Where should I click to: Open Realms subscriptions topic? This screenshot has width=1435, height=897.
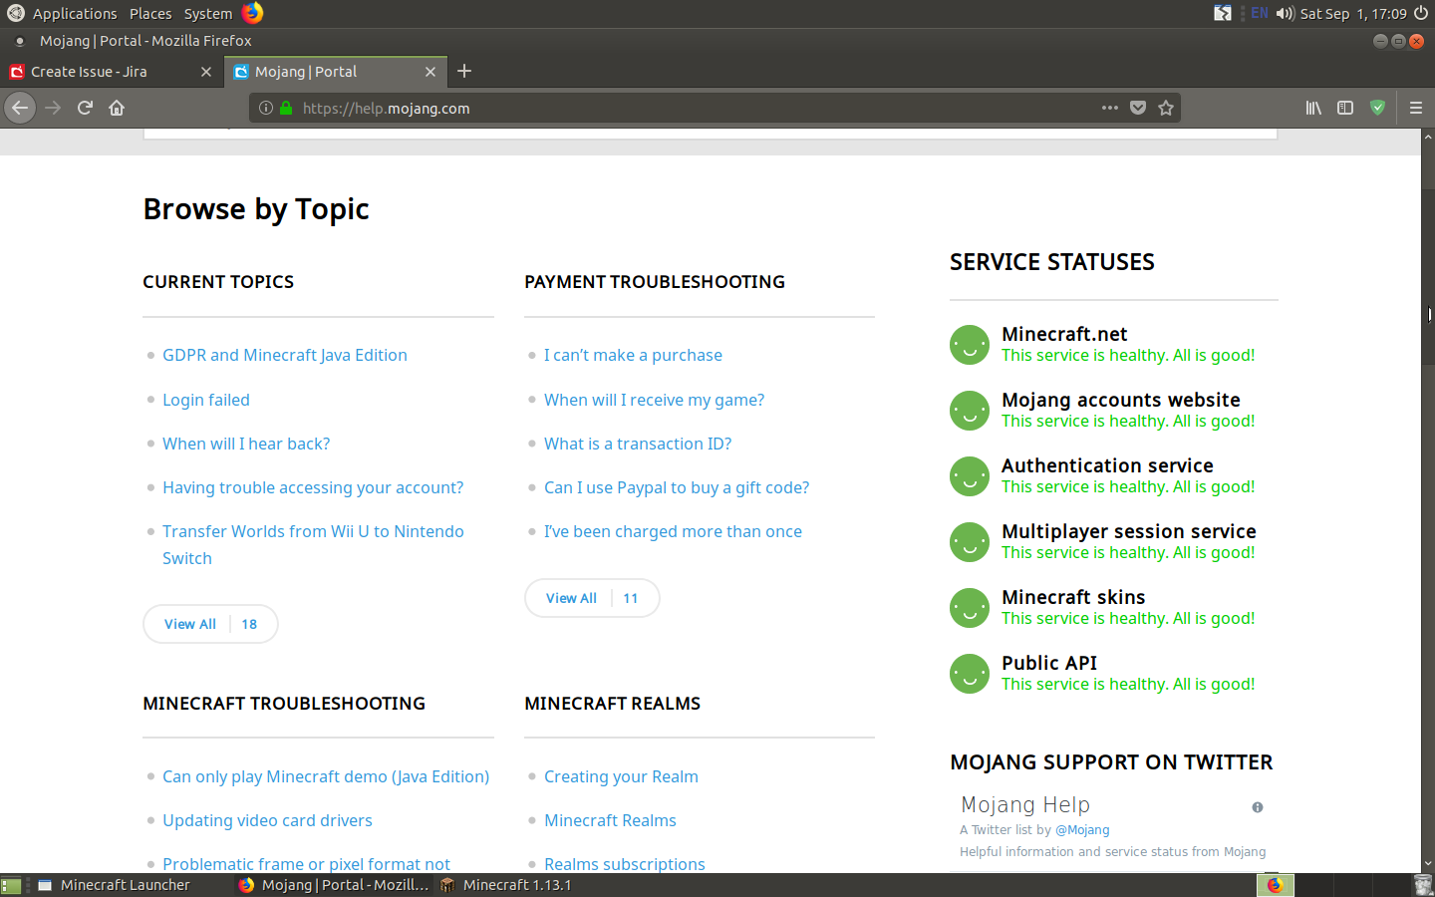click(625, 863)
